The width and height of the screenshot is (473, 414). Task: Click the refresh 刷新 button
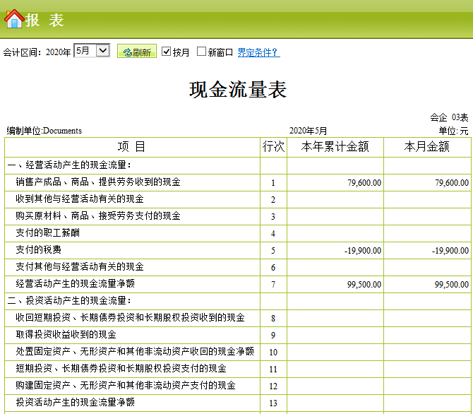pyautogui.click(x=137, y=51)
